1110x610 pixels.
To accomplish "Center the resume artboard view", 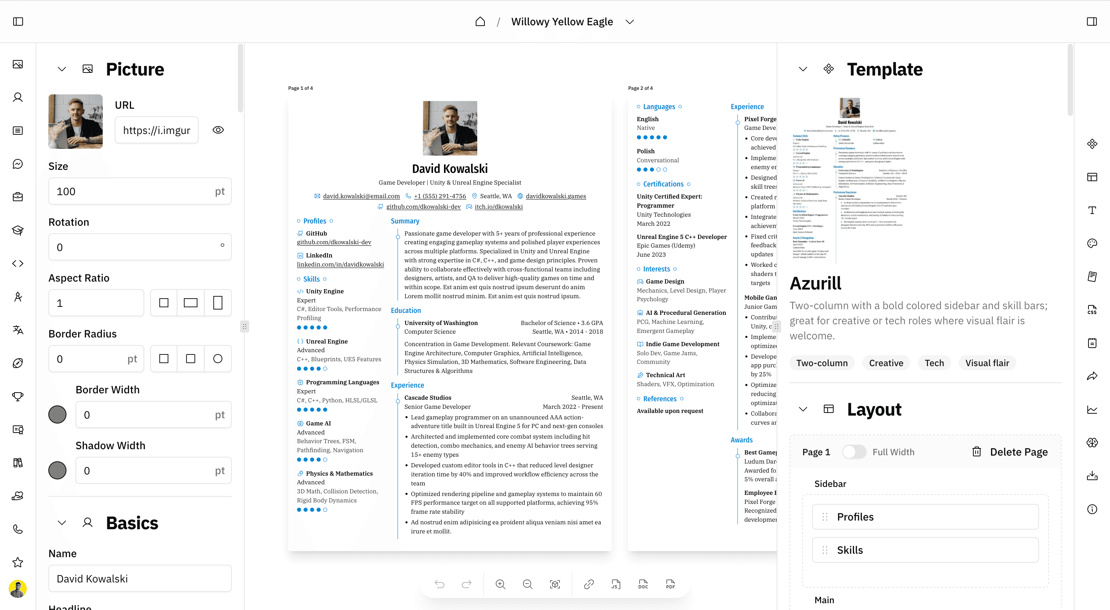I will coord(555,584).
